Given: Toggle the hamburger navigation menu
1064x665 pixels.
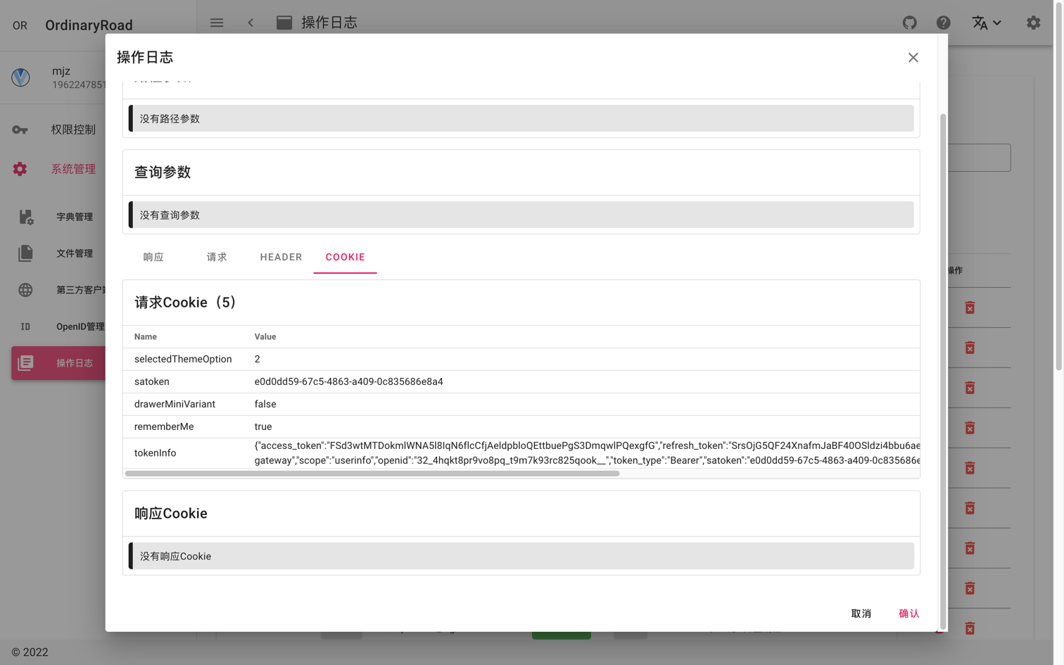Looking at the screenshot, I should (x=217, y=23).
